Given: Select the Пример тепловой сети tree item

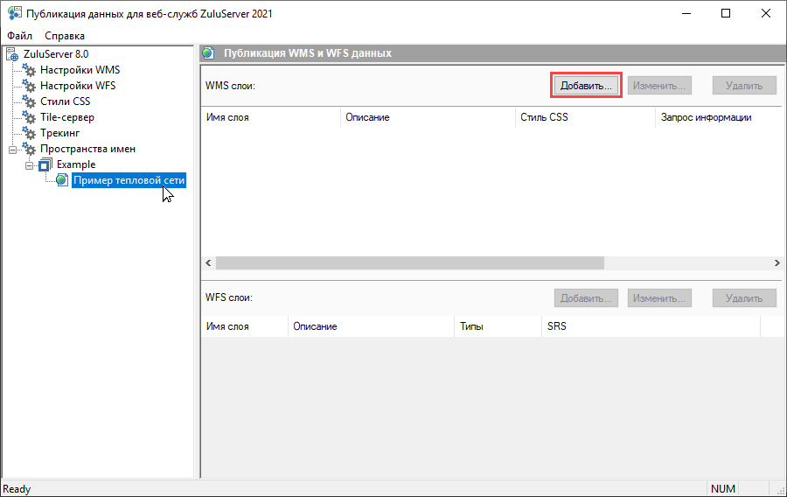Looking at the screenshot, I should [x=129, y=180].
